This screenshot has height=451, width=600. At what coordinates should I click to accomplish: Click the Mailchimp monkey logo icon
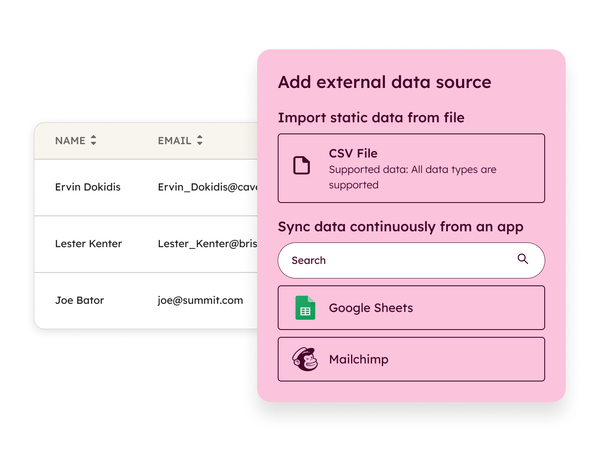pos(305,359)
